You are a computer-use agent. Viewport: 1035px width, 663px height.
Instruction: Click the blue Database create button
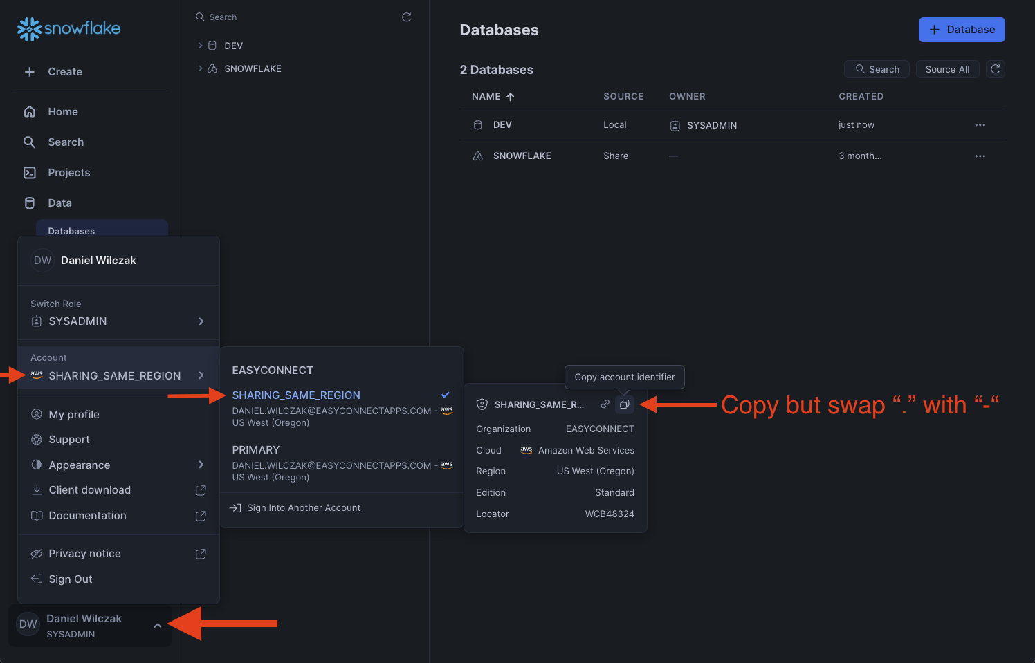pyautogui.click(x=962, y=30)
